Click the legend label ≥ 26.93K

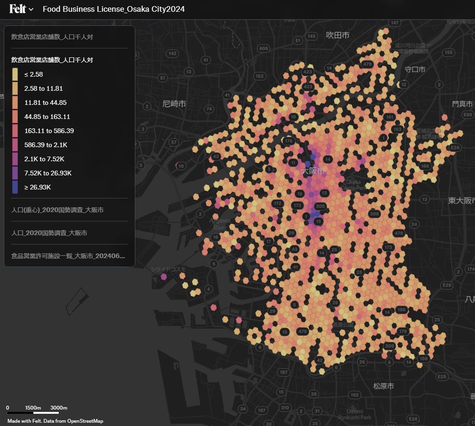click(38, 187)
